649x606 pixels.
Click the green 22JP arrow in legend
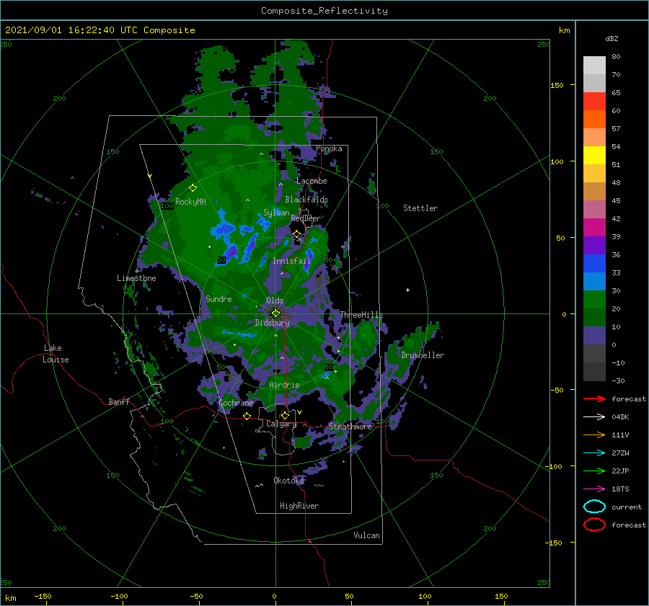pos(594,471)
